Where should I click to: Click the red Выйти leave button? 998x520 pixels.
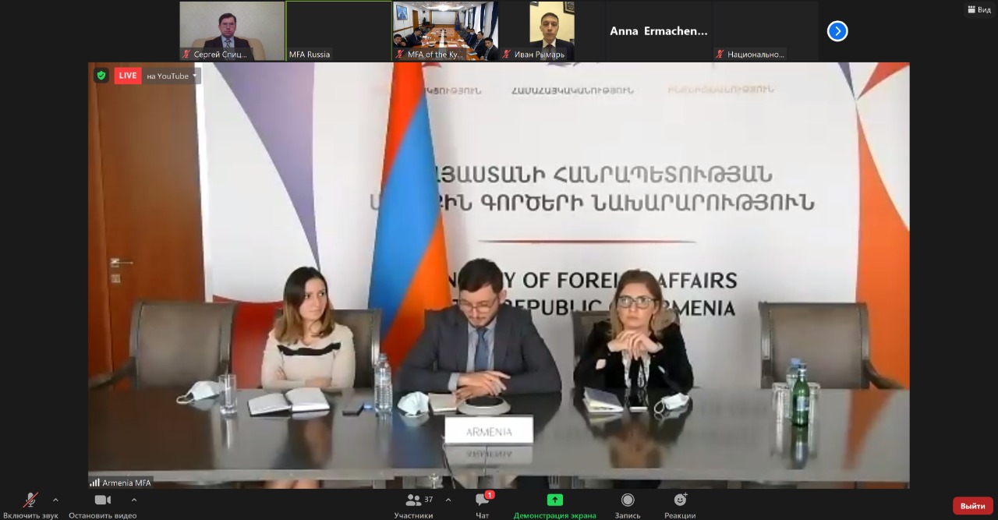coord(972,506)
